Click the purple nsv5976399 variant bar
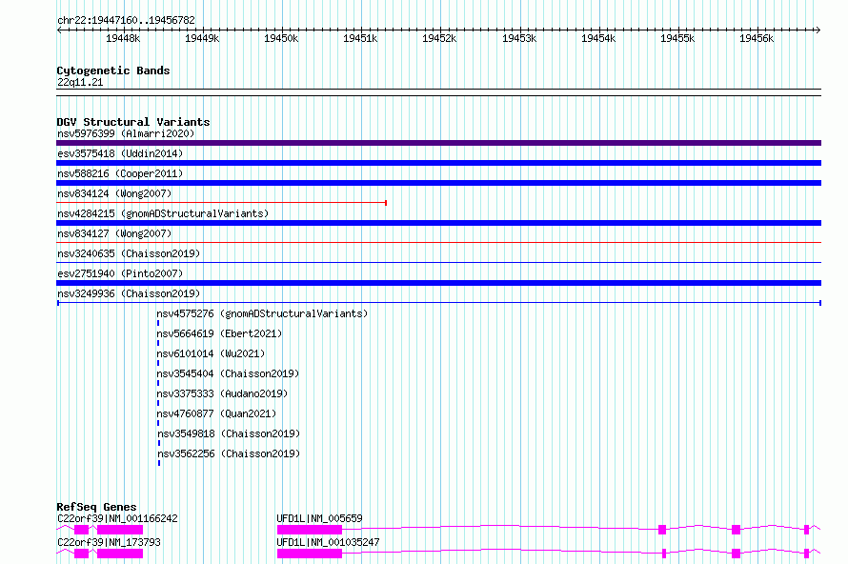The image size is (848, 564). coord(438,143)
